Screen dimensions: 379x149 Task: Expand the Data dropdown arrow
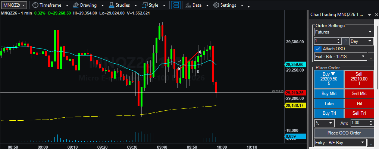[x=207, y=5]
